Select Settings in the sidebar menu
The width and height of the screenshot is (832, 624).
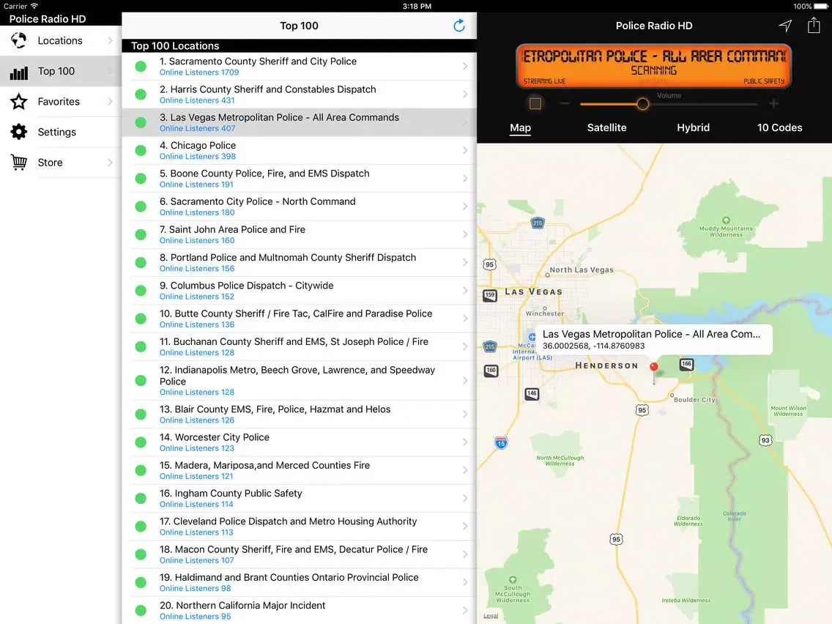pyautogui.click(x=61, y=132)
